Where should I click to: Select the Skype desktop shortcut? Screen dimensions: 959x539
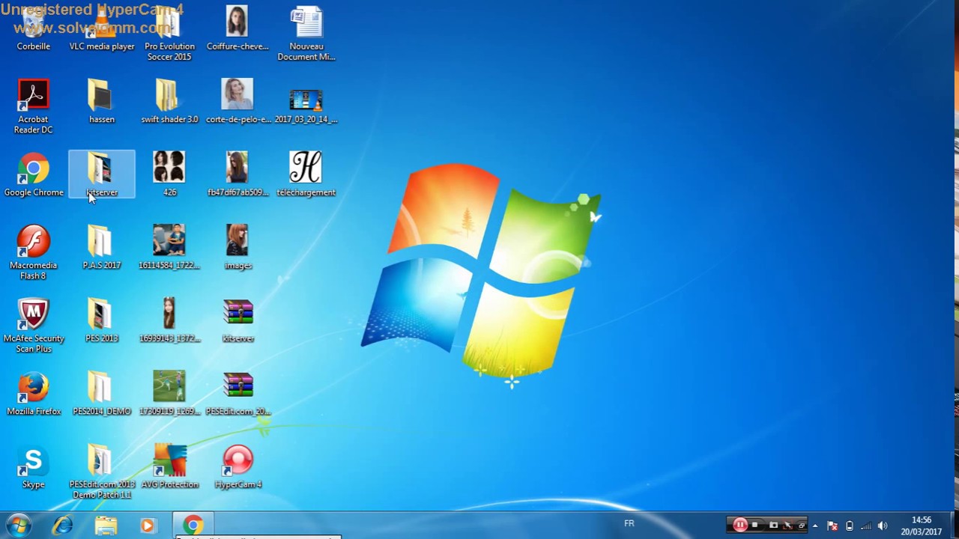(33, 467)
